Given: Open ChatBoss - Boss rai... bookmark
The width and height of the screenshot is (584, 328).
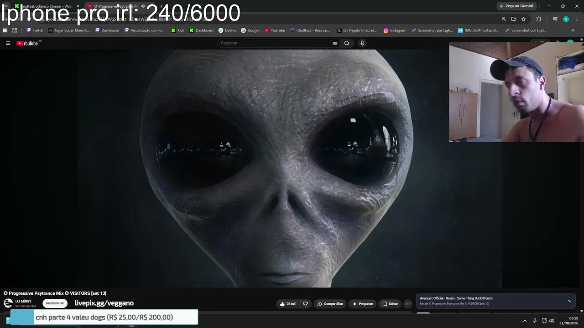Looking at the screenshot, I should tap(310, 31).
